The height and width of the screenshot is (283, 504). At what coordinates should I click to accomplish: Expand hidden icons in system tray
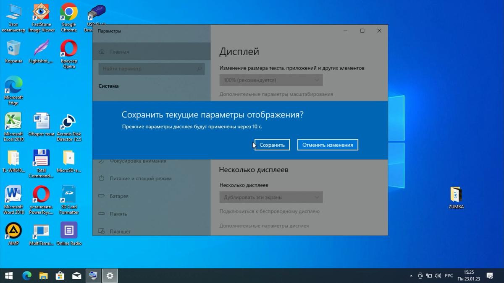tap(411, 276)
